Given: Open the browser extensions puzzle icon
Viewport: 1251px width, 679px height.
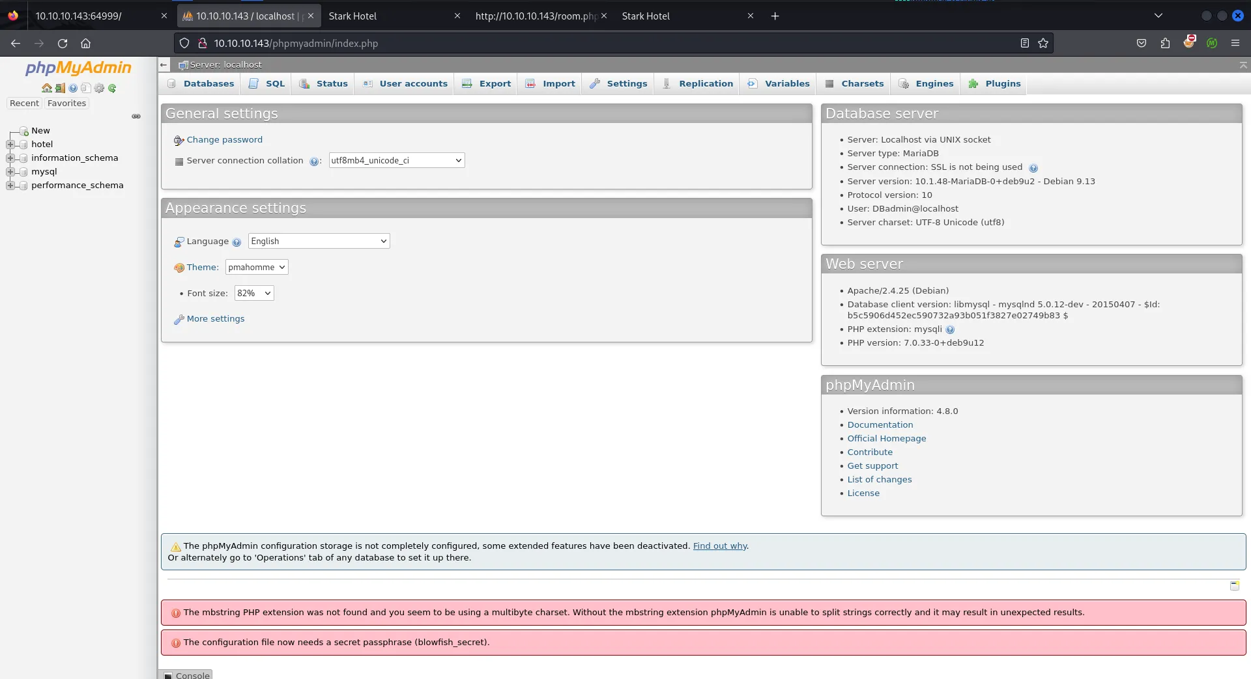Looking at the screenshot, I should pyautogui.click(x=1165, y=43).
